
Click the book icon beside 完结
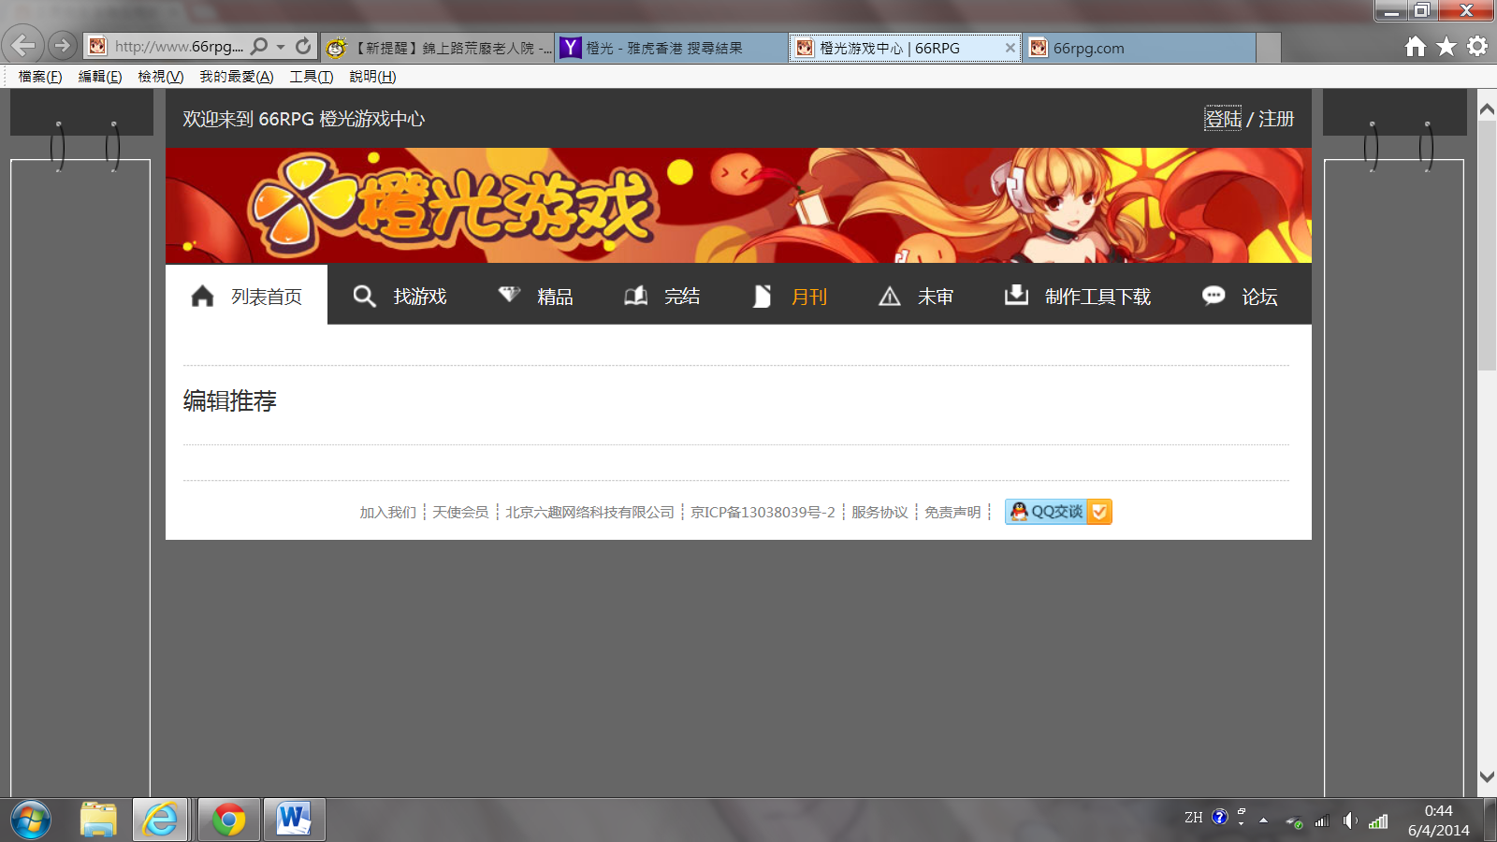pos(635,296)
